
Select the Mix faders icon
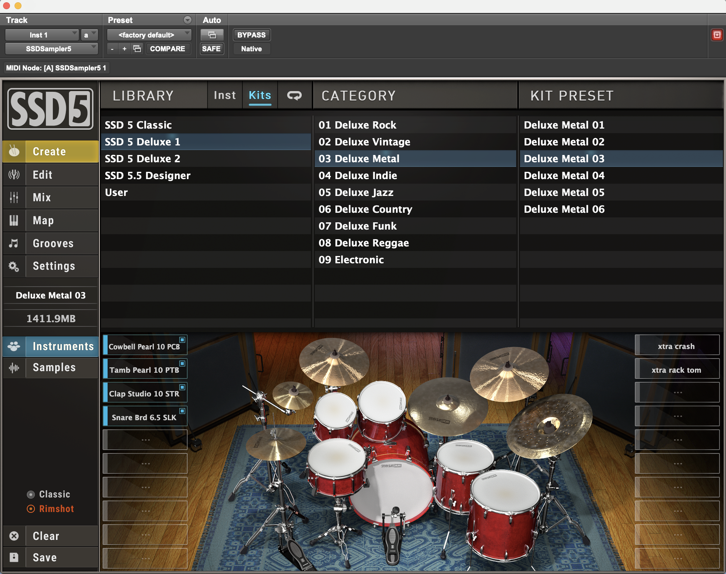(14, 197)
